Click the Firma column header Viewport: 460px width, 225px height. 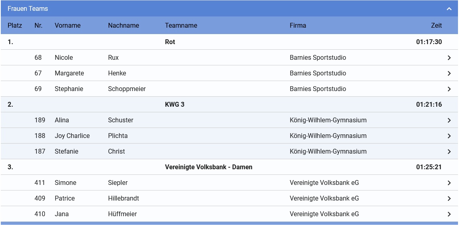click(x=298, y=26)
